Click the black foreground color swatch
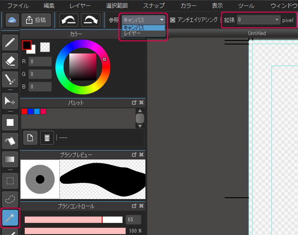Image resolution: width=298 pixels, height=235 pixels. 27,45
